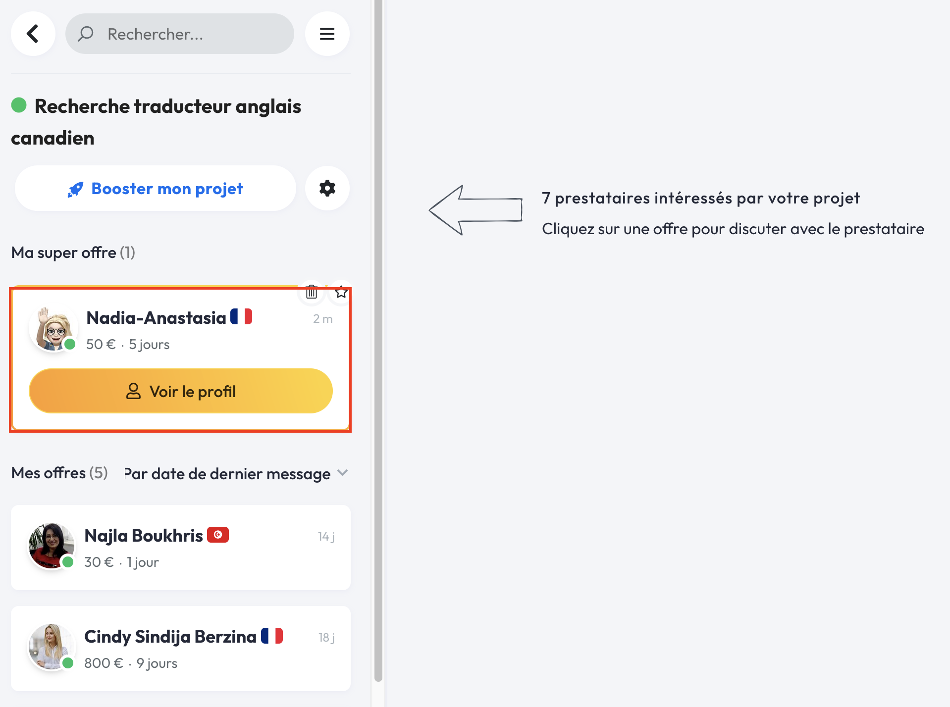Click Cindy Sindija Berzina's profile photo
Screen dimensions: 950x707
point(52,647)
